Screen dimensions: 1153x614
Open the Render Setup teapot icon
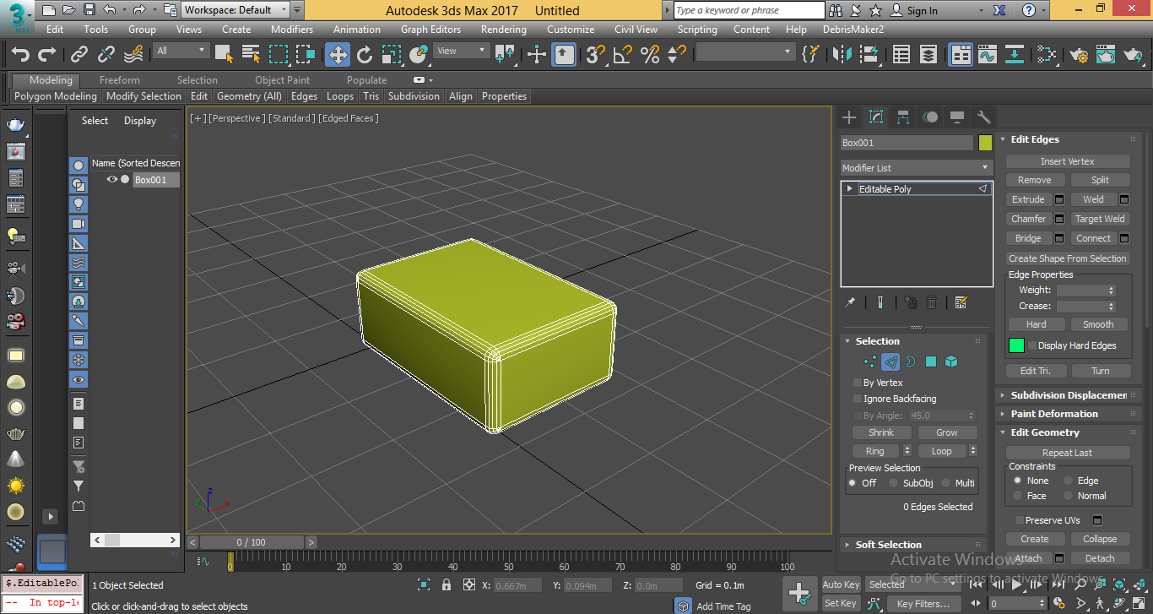[1078, 55]
